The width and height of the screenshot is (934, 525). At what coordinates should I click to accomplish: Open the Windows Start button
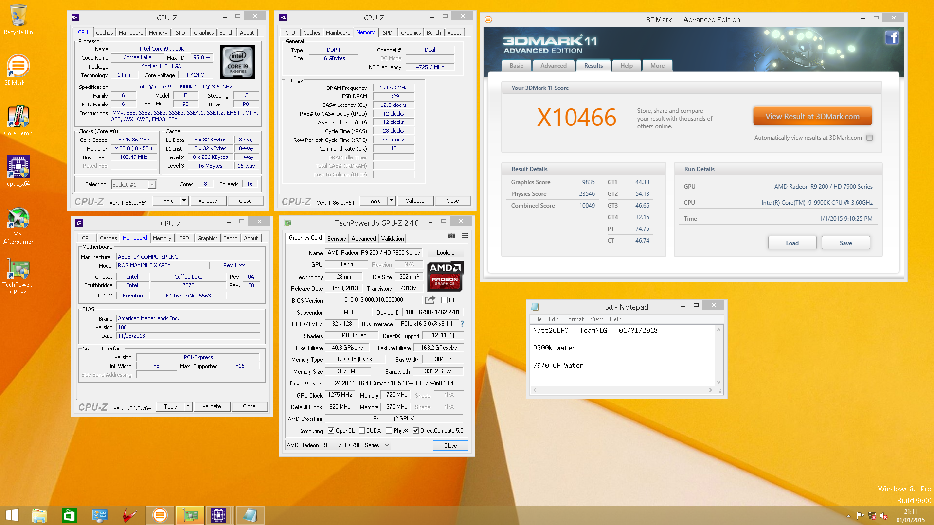[x=12, y=515]
